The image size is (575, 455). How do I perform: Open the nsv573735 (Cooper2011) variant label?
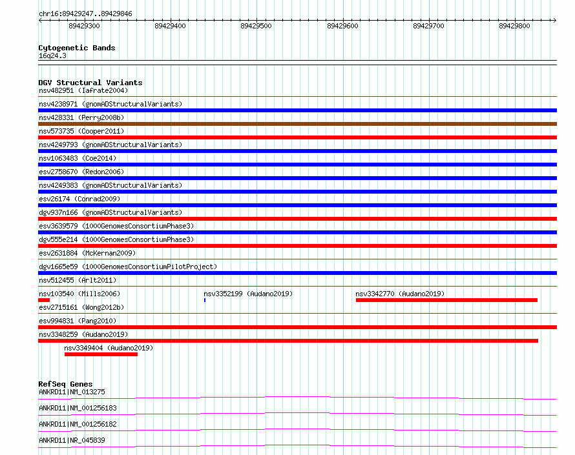click(81, 131)
